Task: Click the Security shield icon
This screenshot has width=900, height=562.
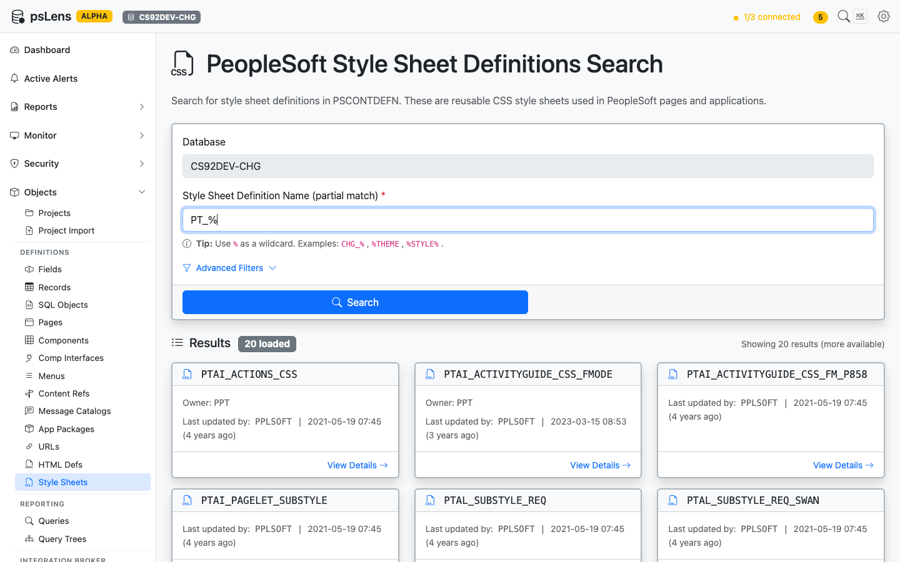Action: 14,164
